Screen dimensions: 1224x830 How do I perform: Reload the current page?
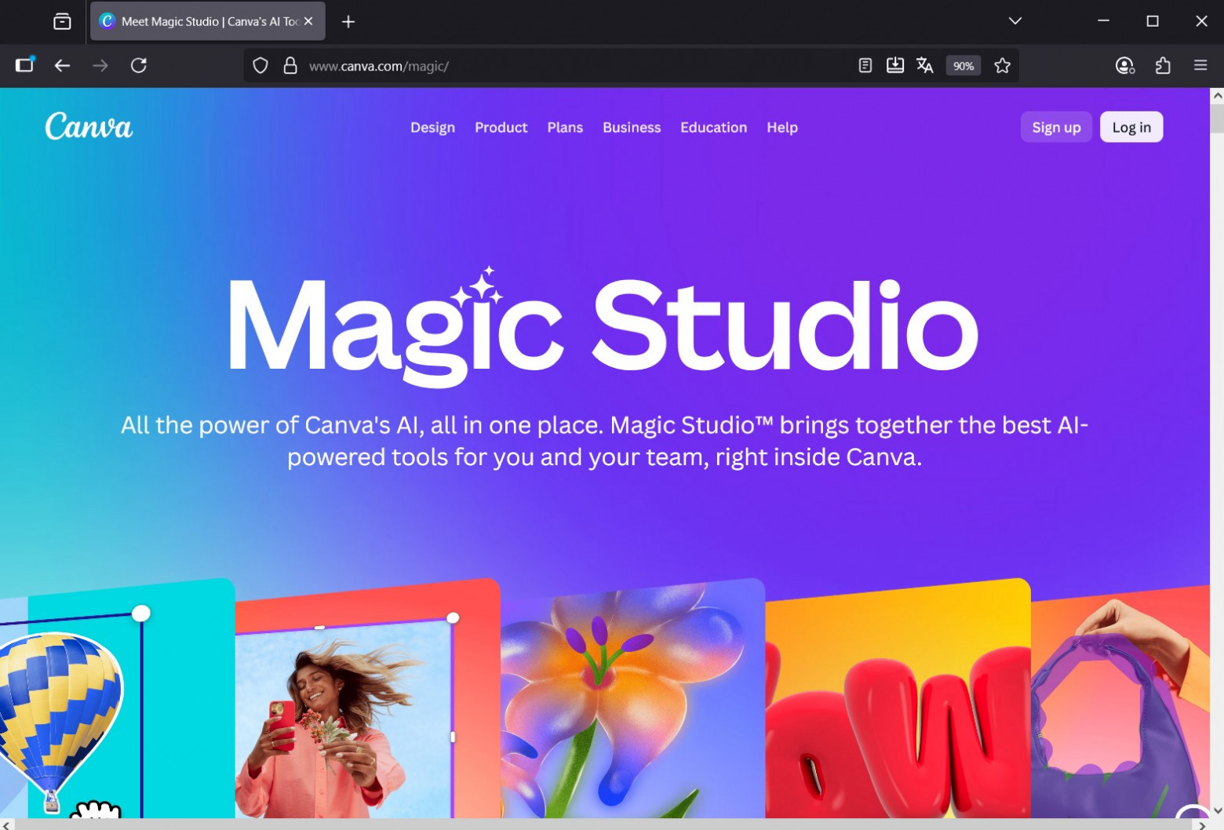pyautogui.click(x=140, y=66)
